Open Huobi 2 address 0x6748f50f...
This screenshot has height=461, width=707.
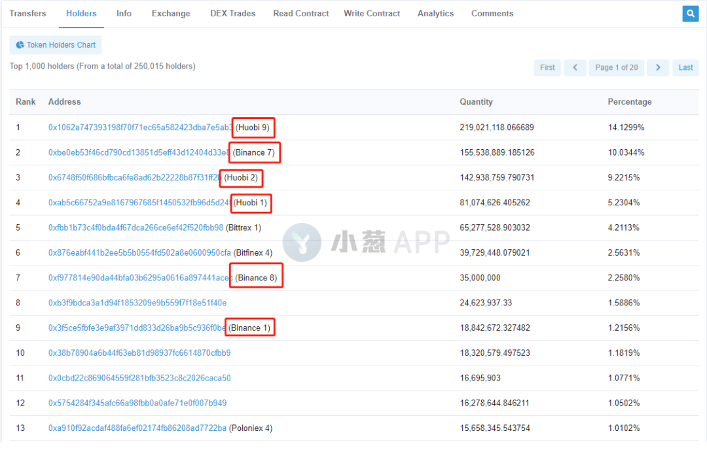tap(135, 177)
